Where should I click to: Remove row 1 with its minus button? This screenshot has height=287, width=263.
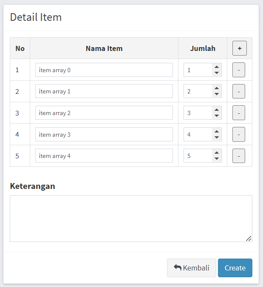[x=239, y=70]
